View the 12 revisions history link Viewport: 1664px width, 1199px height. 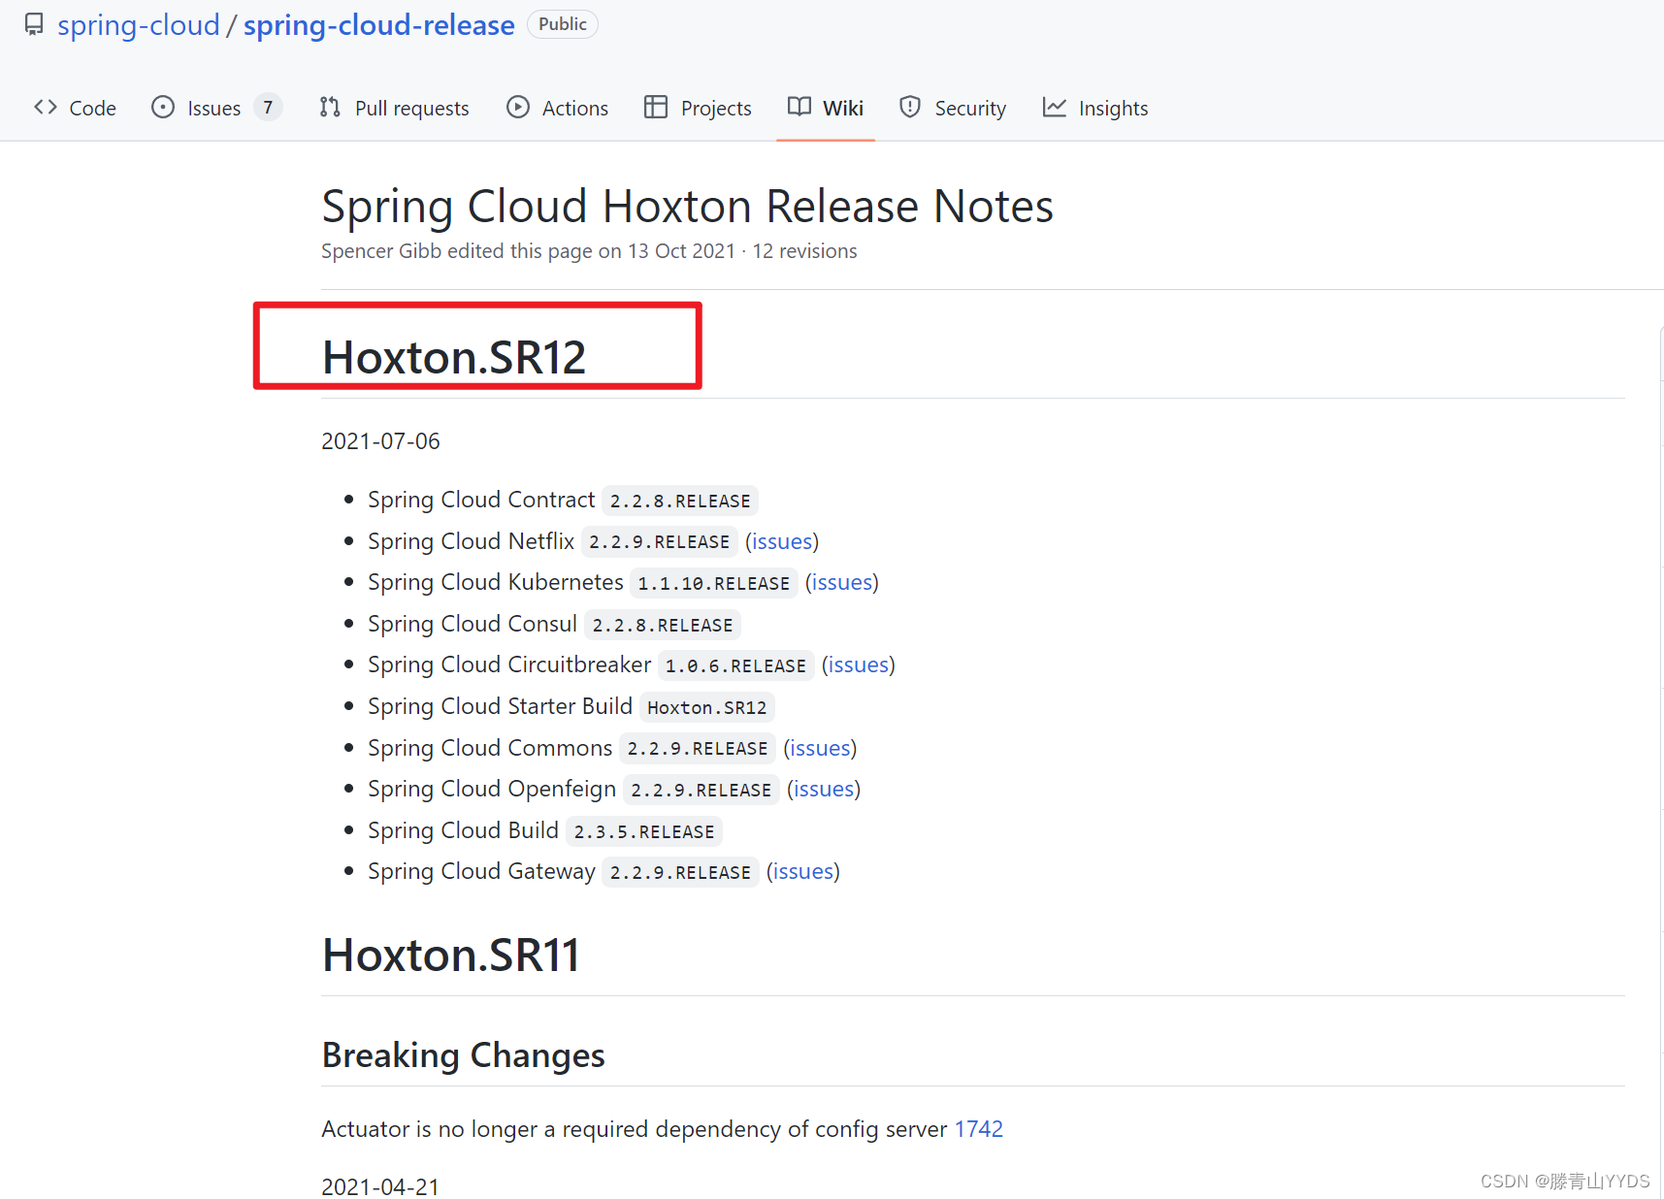coord(804,251)
